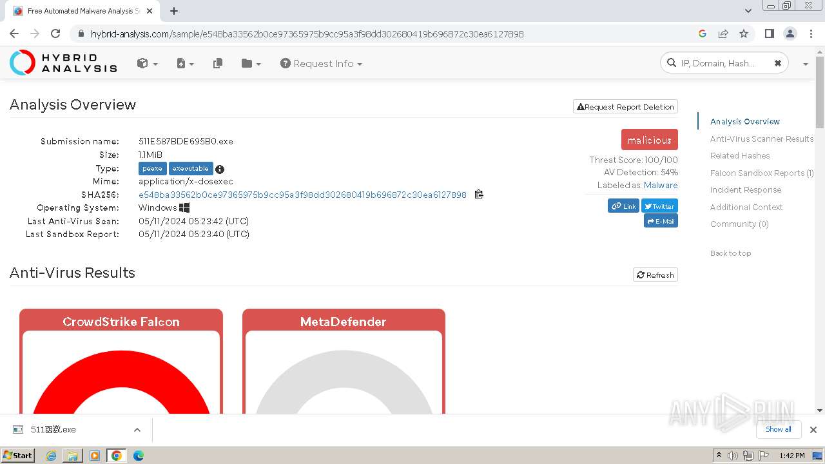This screenshot has height=464, width=825.
Task: Share report via Twitter button
Action: tap(659, 206)
